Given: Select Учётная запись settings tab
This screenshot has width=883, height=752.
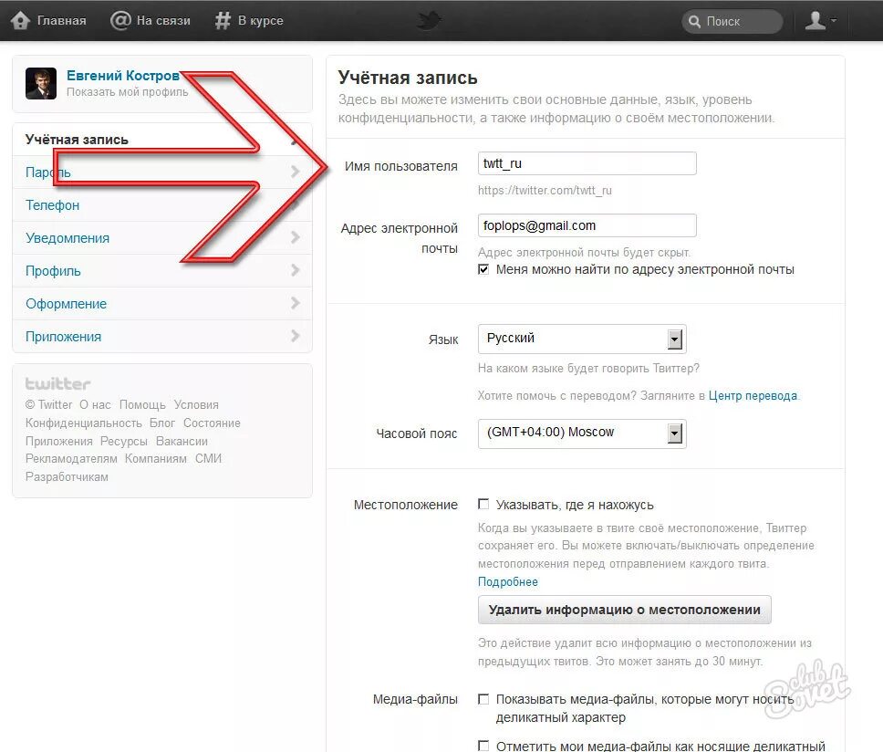Looking at the screenshot, I should coord(162,139).
